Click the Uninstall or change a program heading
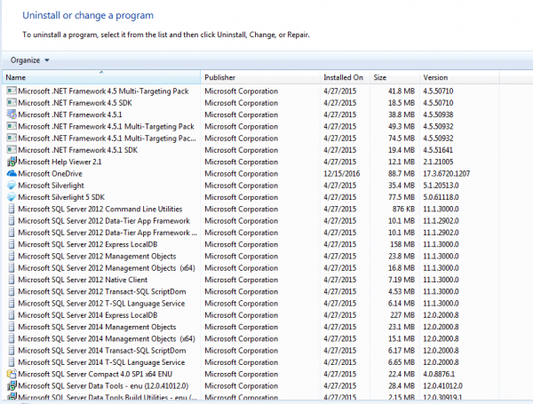The width and height of the screenshot is (533, 404). coord(88,15)
